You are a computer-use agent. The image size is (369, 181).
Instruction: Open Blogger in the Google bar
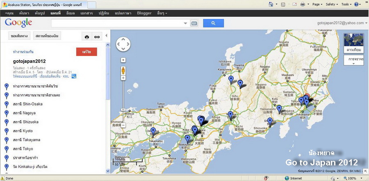(x=144, y=13)
